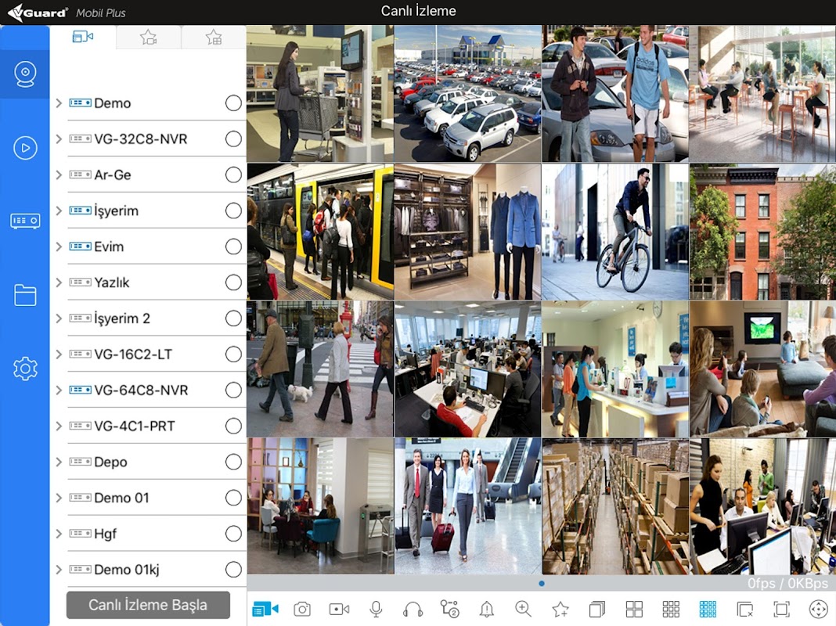Open playback from the left sidebar
836x626 pixels.
(25, 147)
